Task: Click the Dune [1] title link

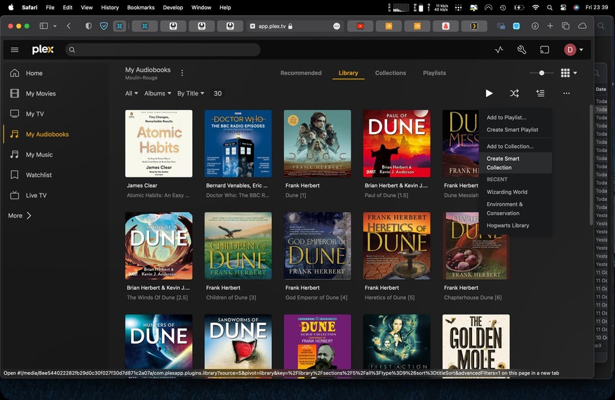Action: tap(296, 195)
